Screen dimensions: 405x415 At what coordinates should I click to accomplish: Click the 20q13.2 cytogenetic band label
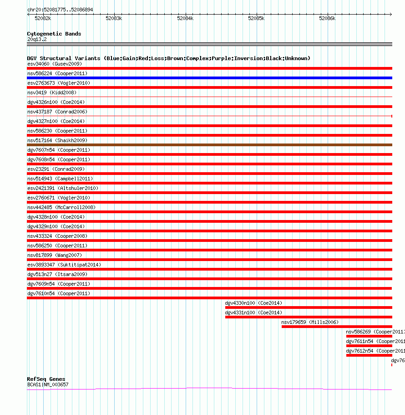coord(37,39)
